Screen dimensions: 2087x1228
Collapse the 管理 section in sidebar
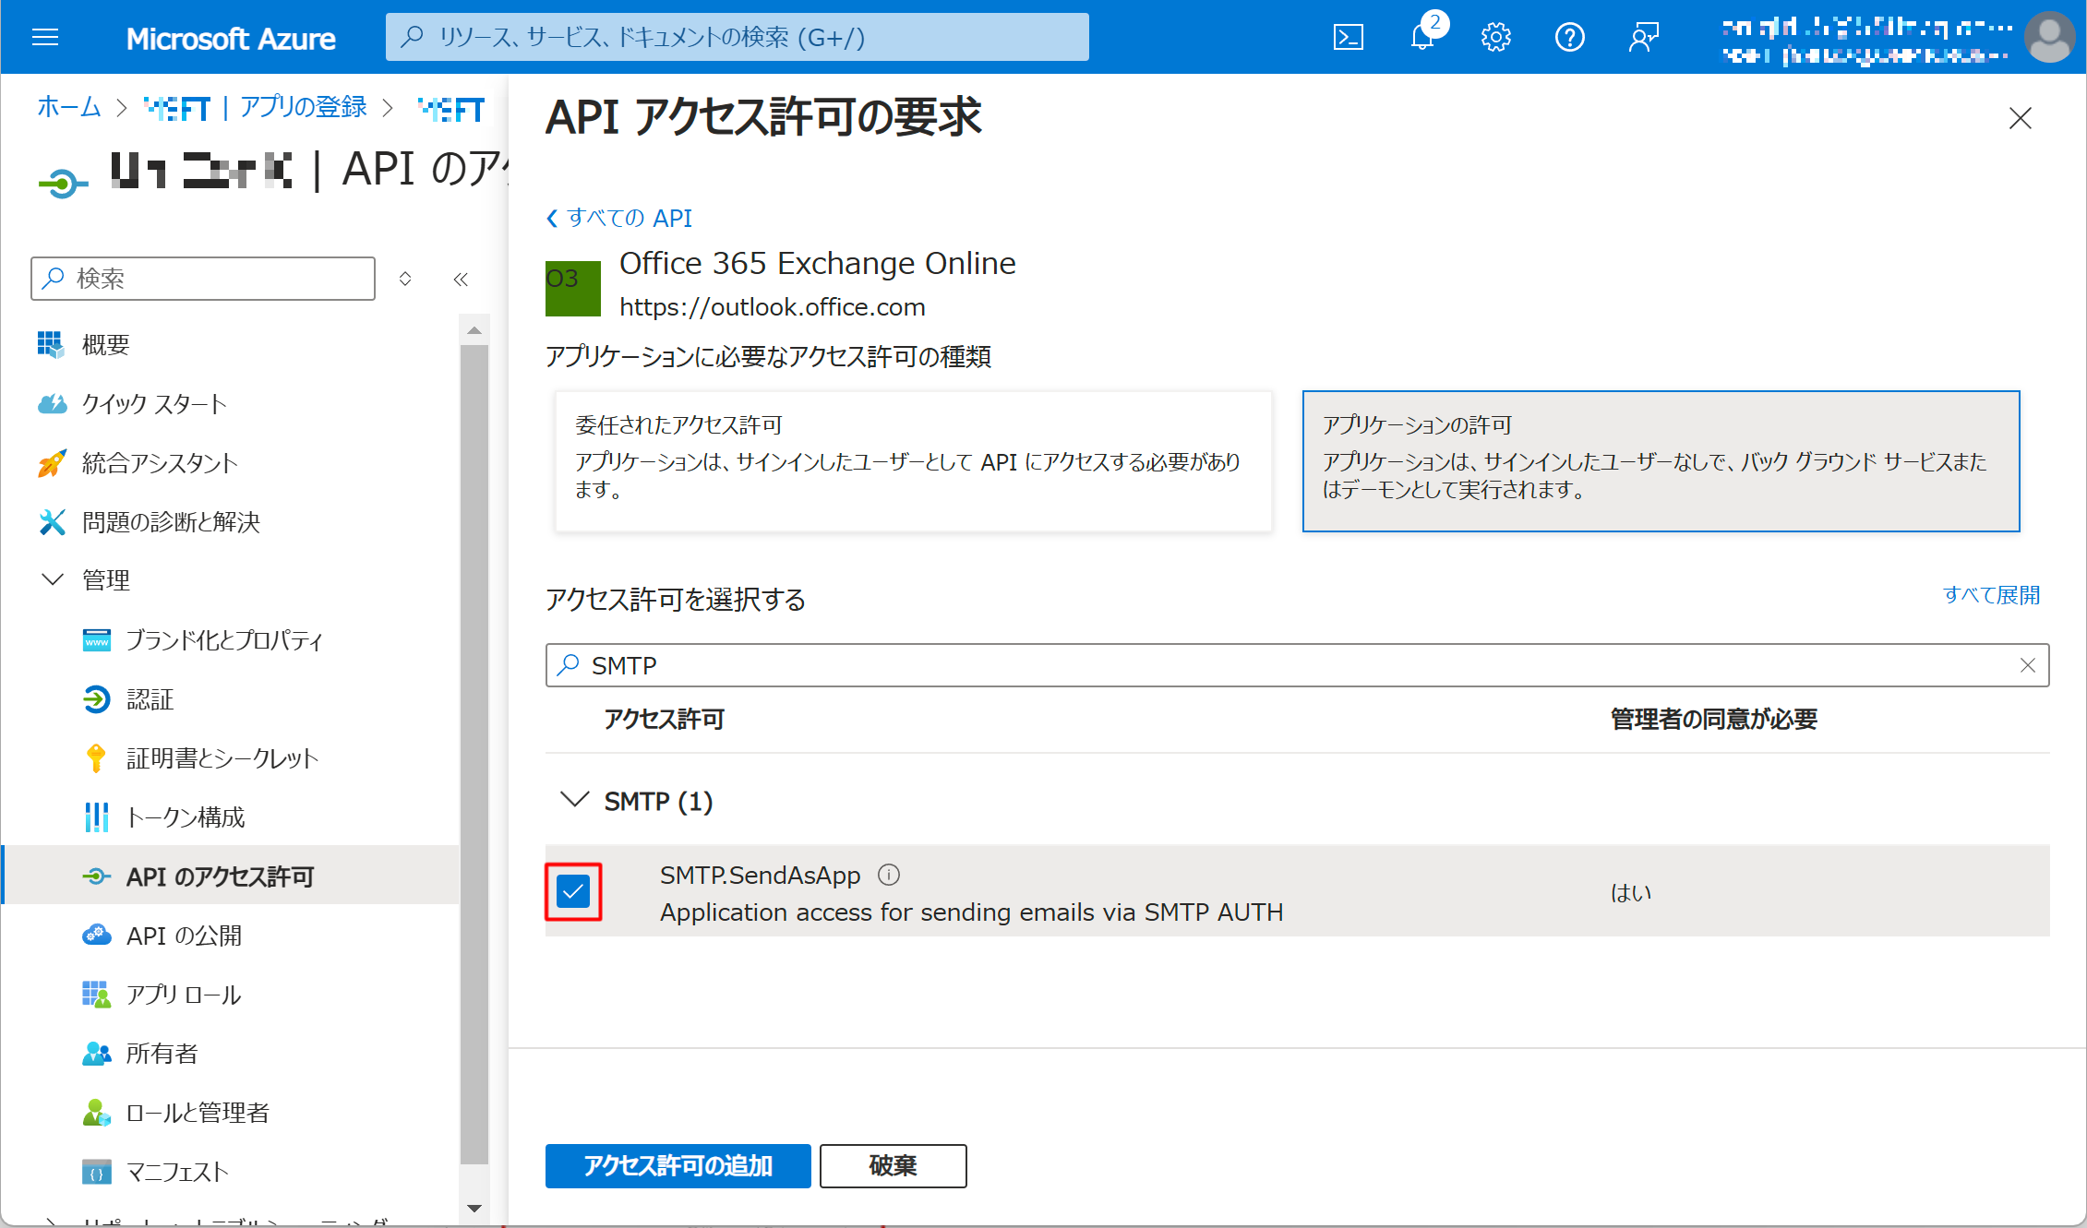(x=53, y=579)
